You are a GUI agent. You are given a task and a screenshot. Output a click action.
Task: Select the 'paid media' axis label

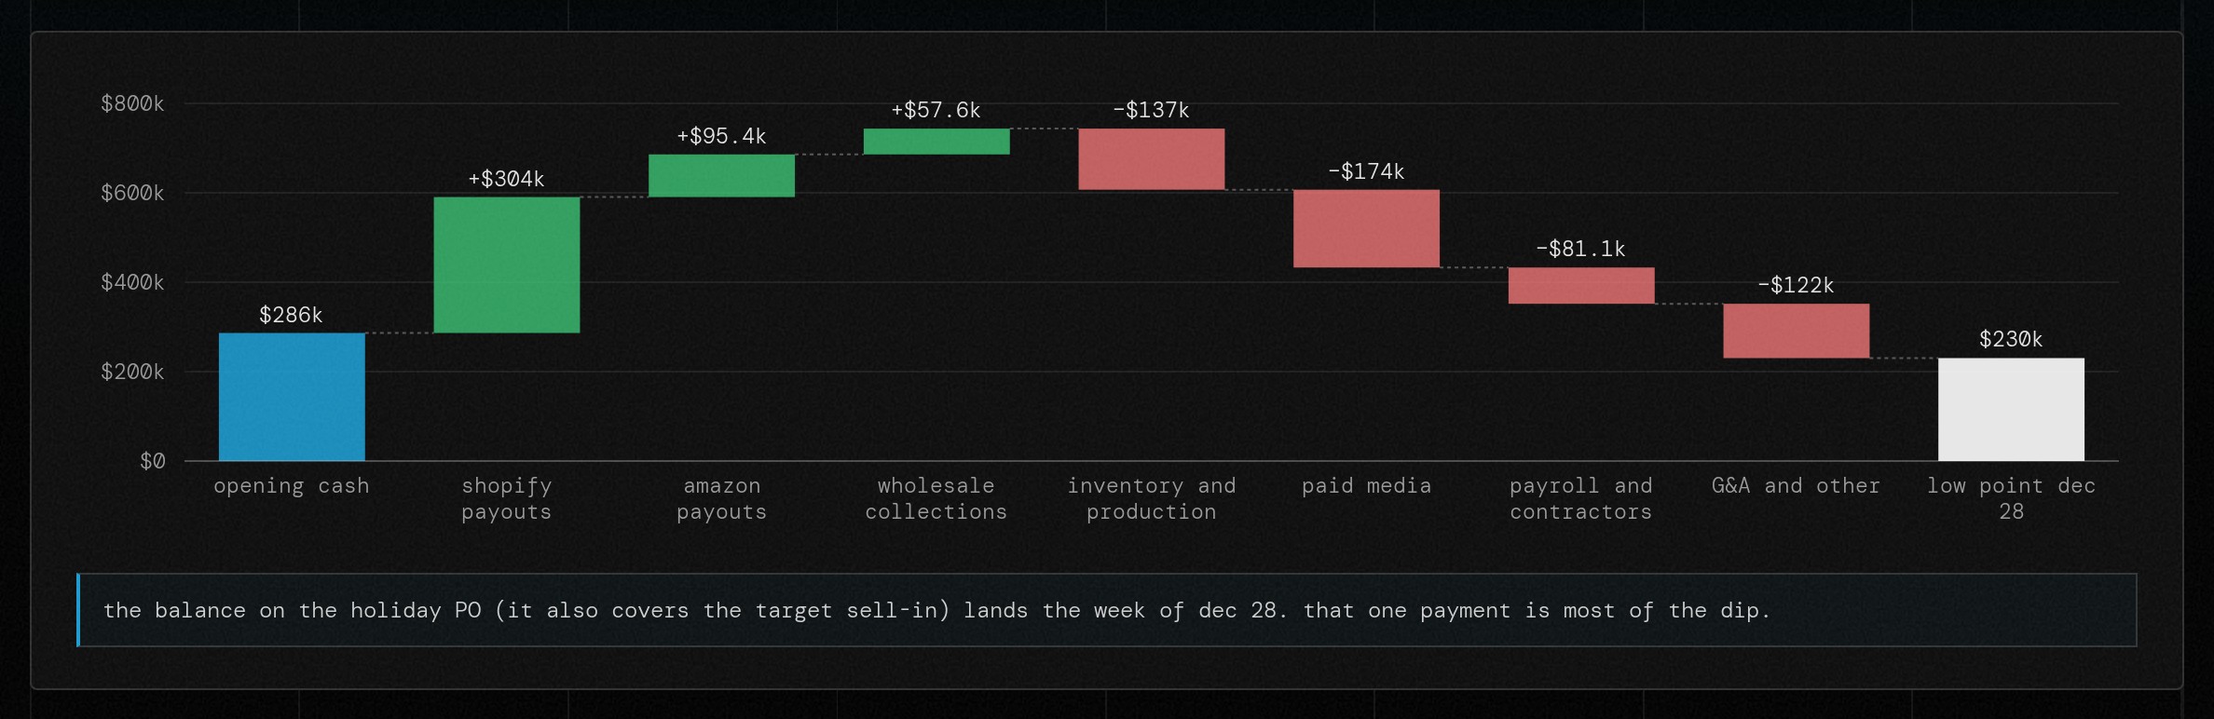point(1366,485)
